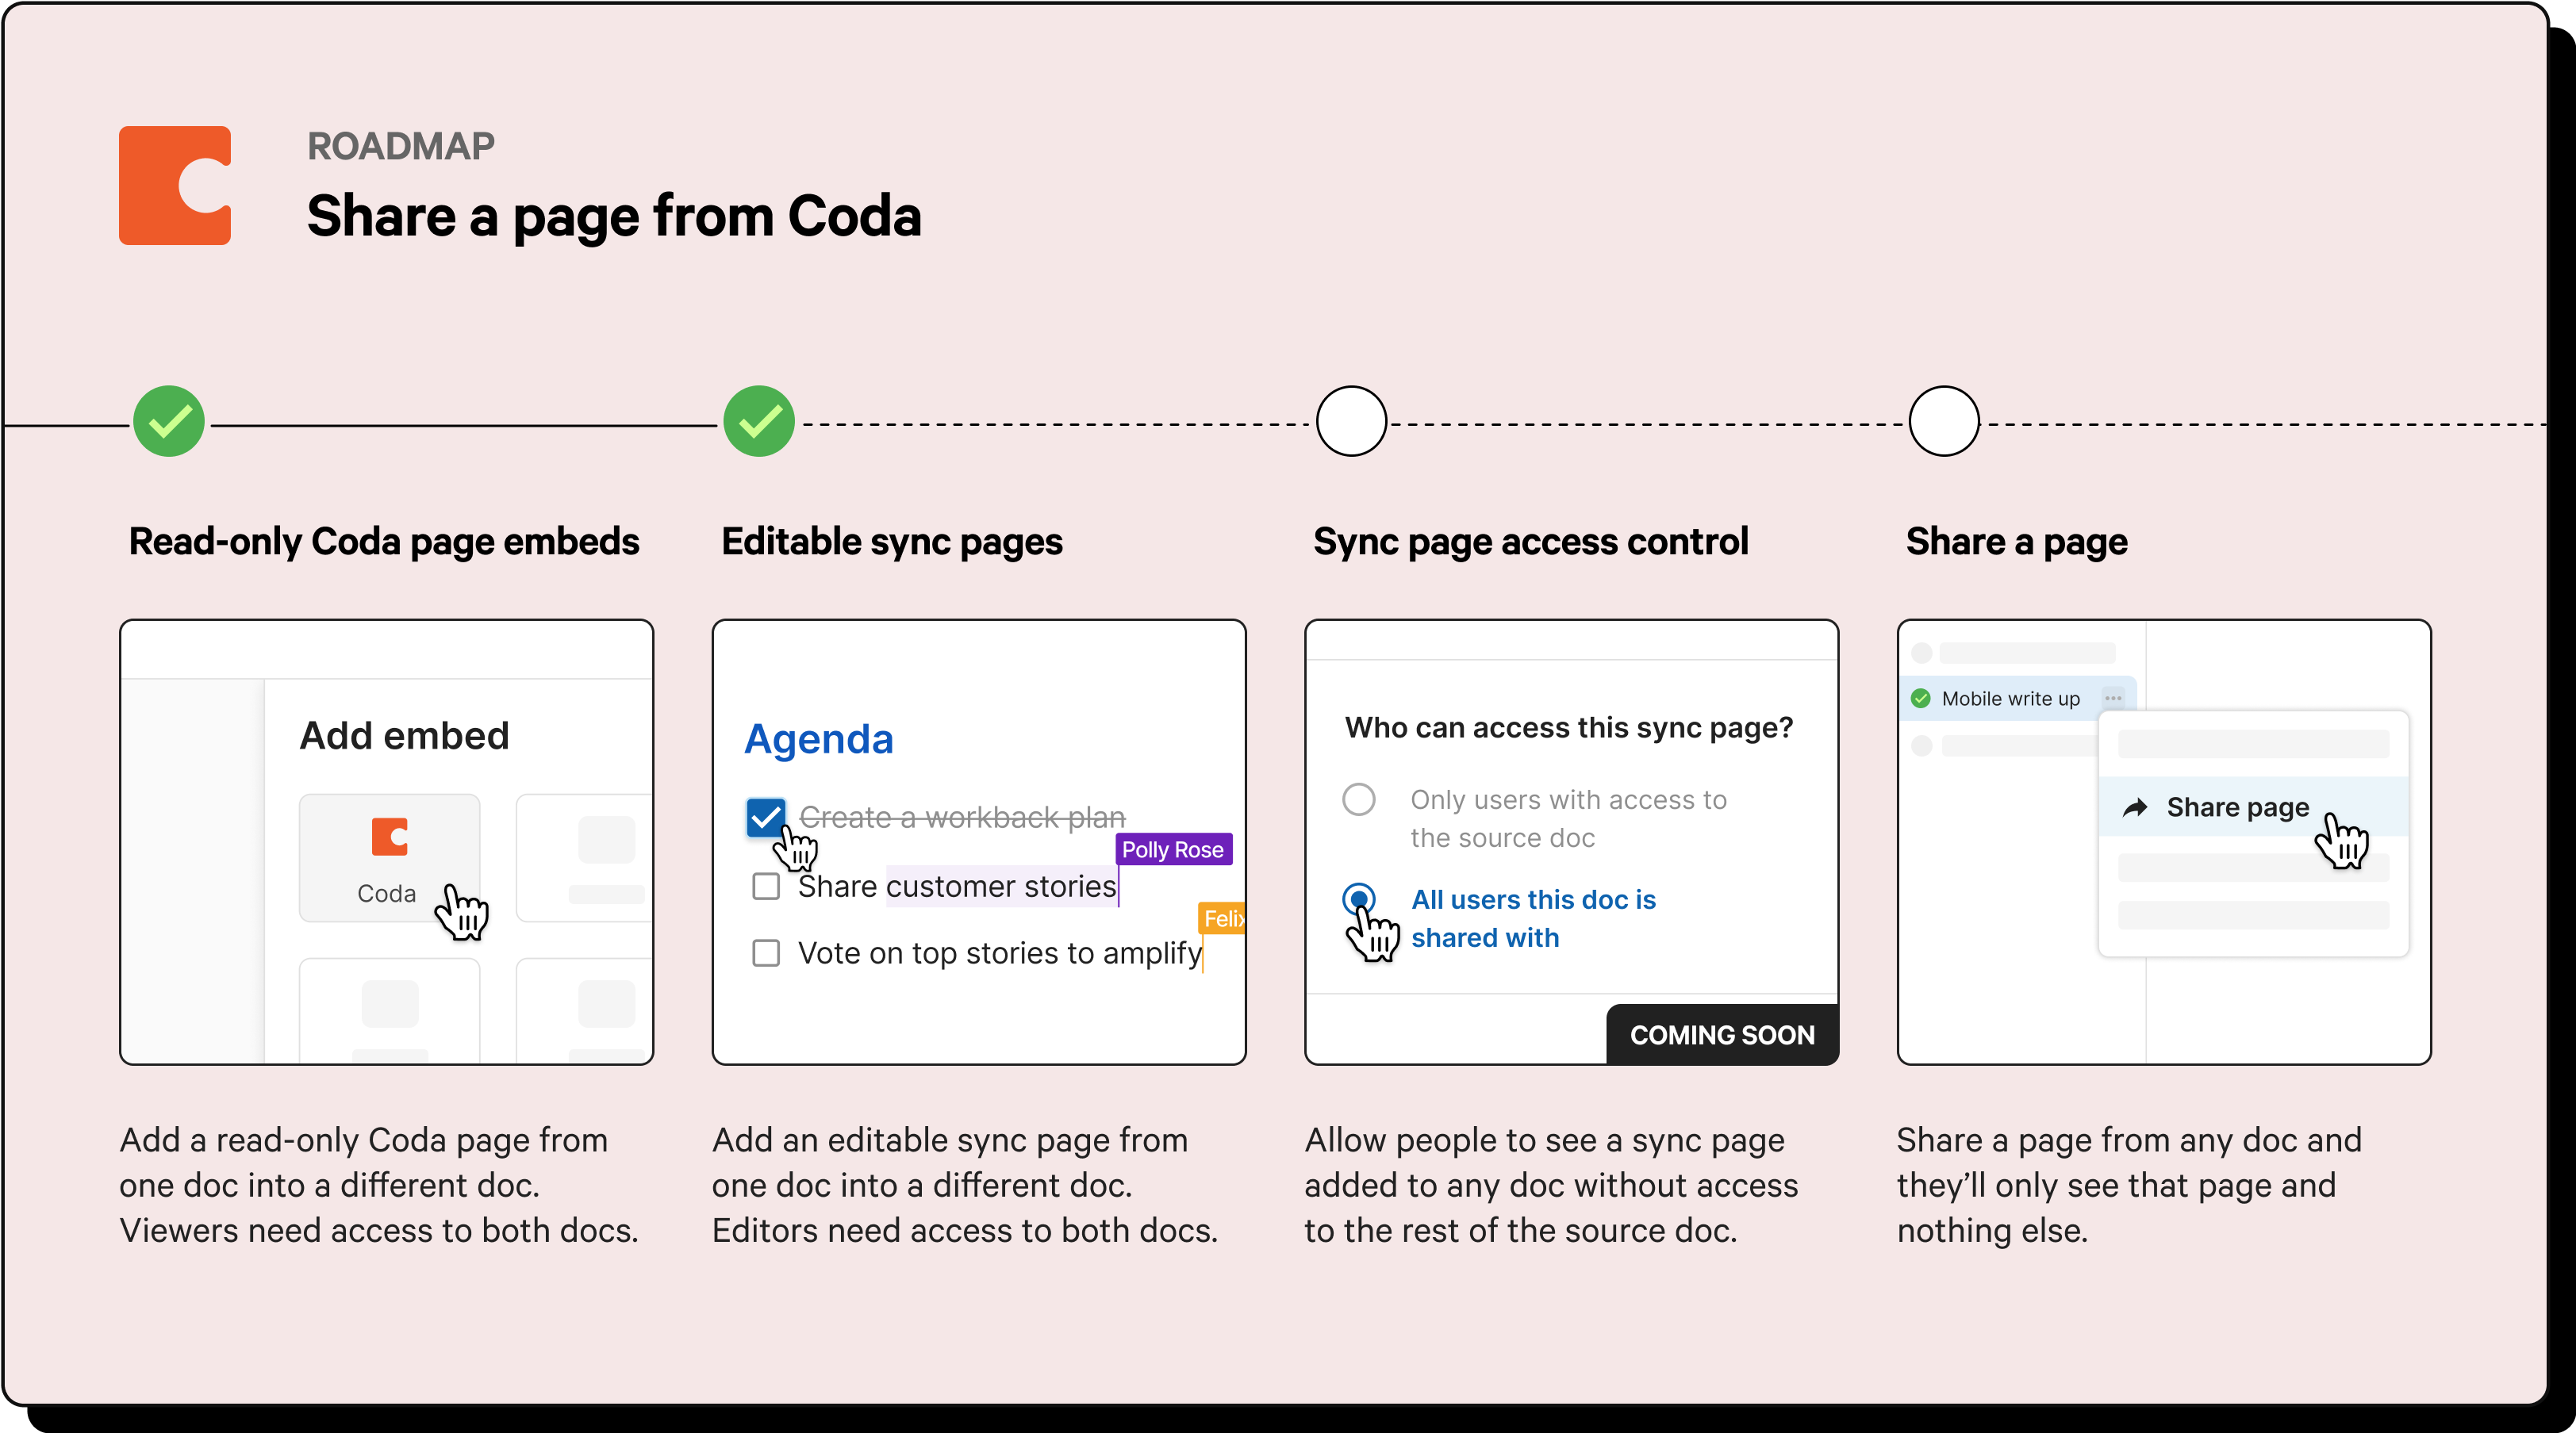Click the Add embed title
The width and height of the screenshot is (2576, 1433).
pyautogui.click(x=404, y=735)
